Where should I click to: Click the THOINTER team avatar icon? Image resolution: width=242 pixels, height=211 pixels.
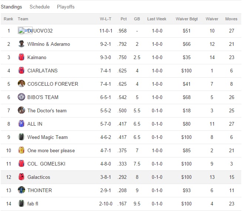pyautogui.click(x=21, y=190)
